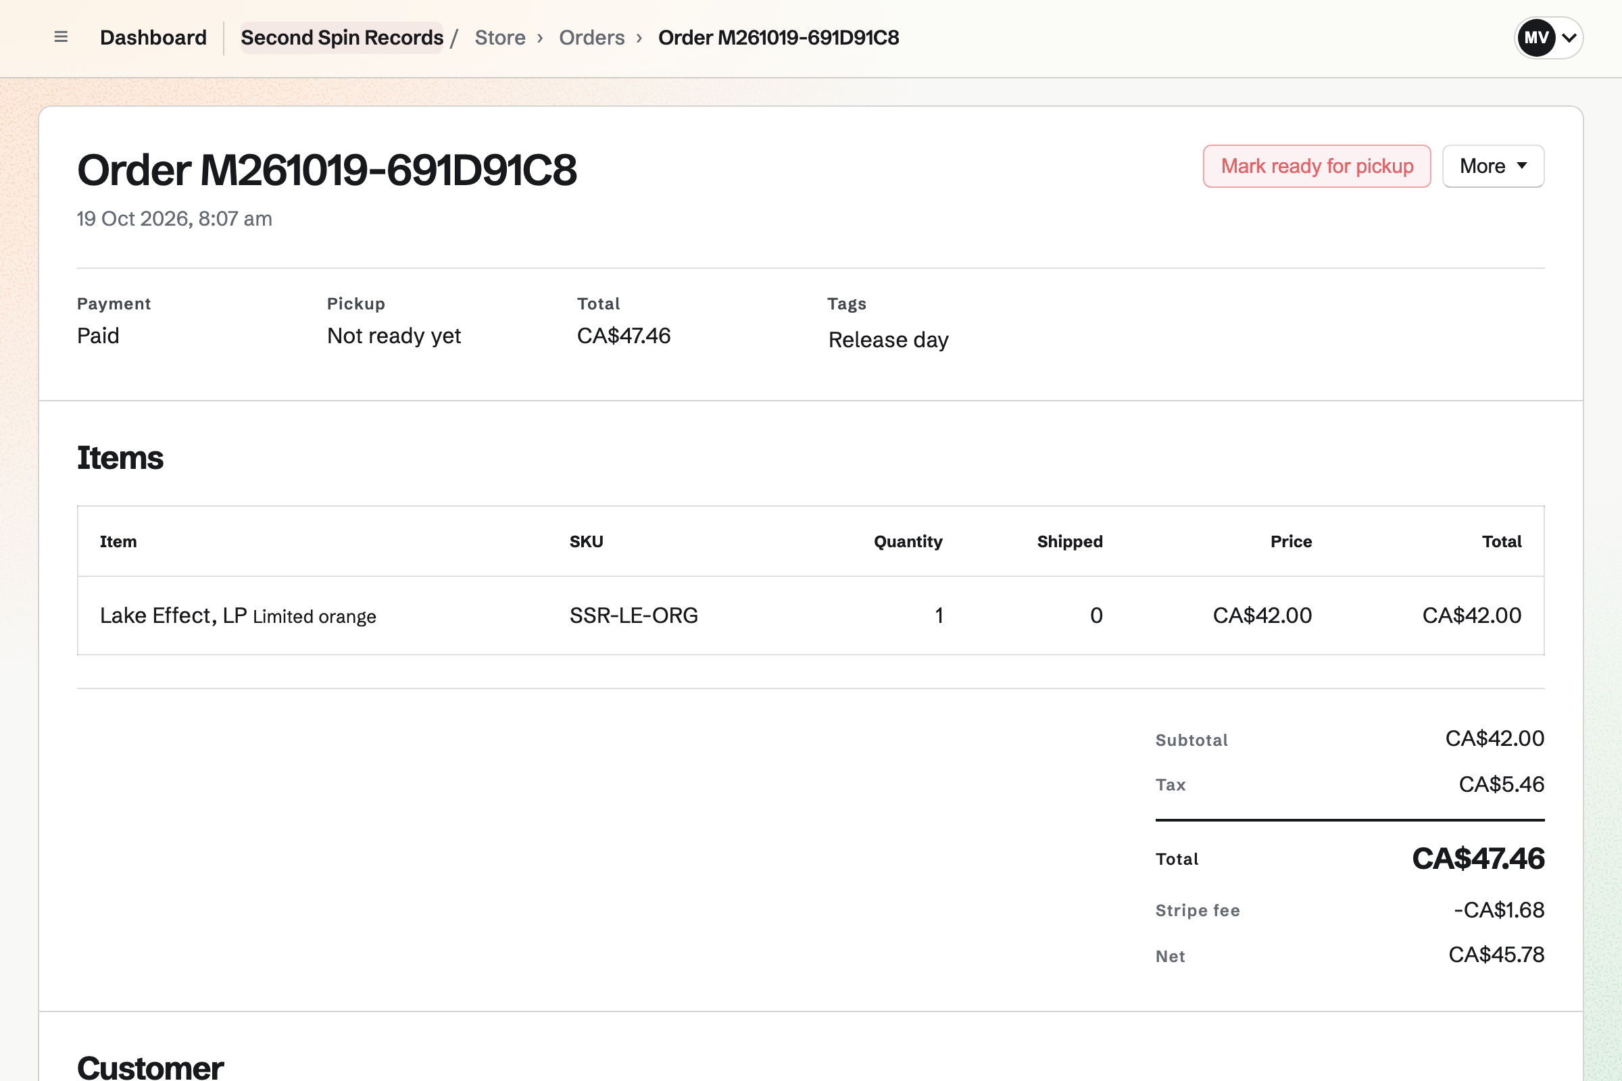Click the Quantity column header
The width and height of the screenshot is (1622, 1081).
(x=908, y=541)
